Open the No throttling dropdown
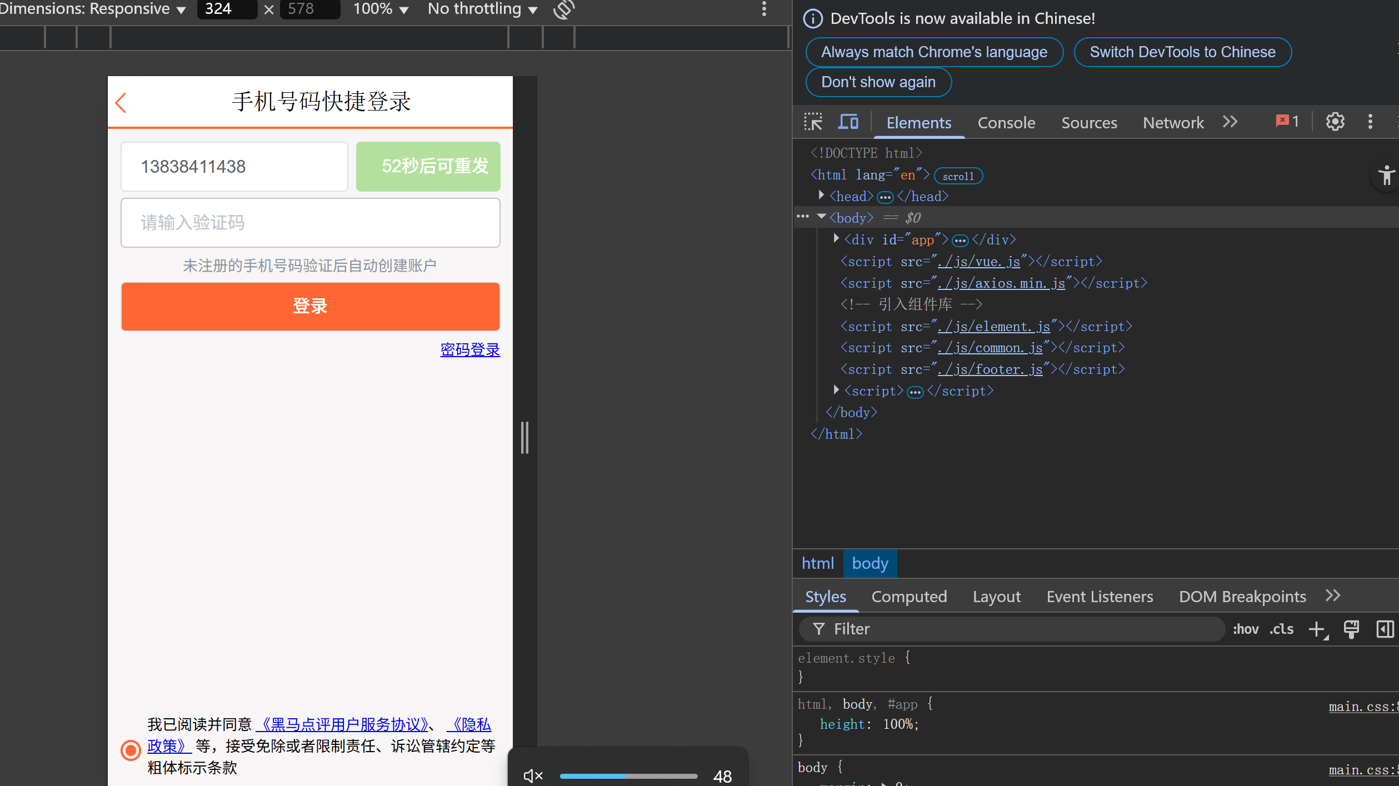This screenshot has width=1399, height=786. pos(482,9)
